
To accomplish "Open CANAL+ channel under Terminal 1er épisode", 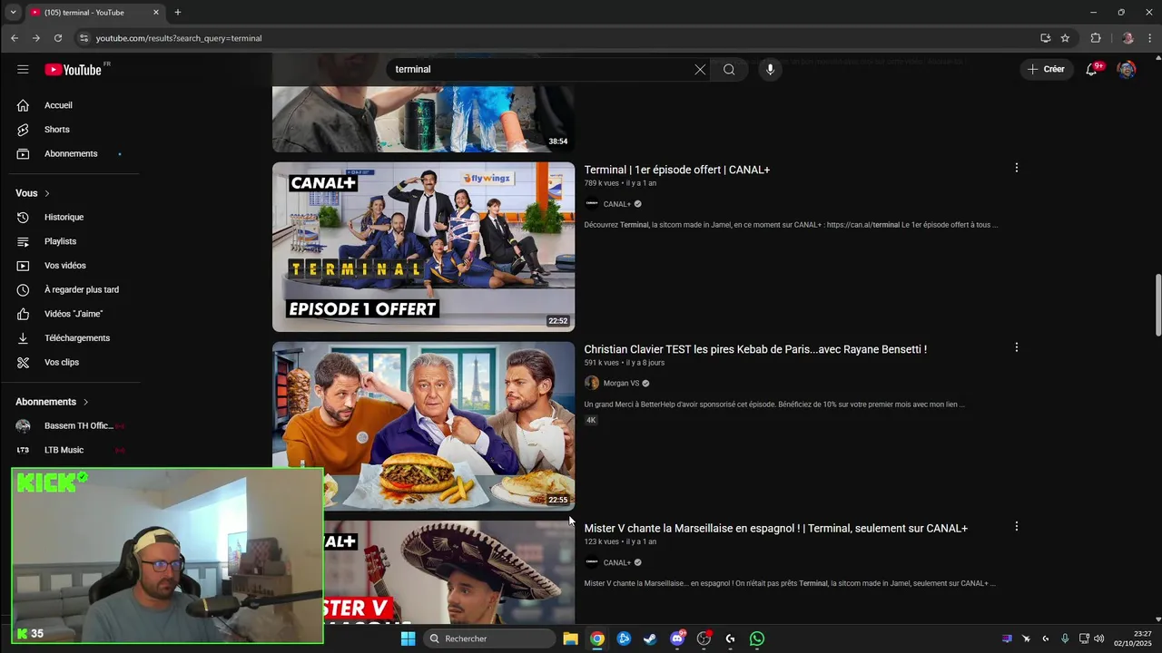I will (616, 204).
